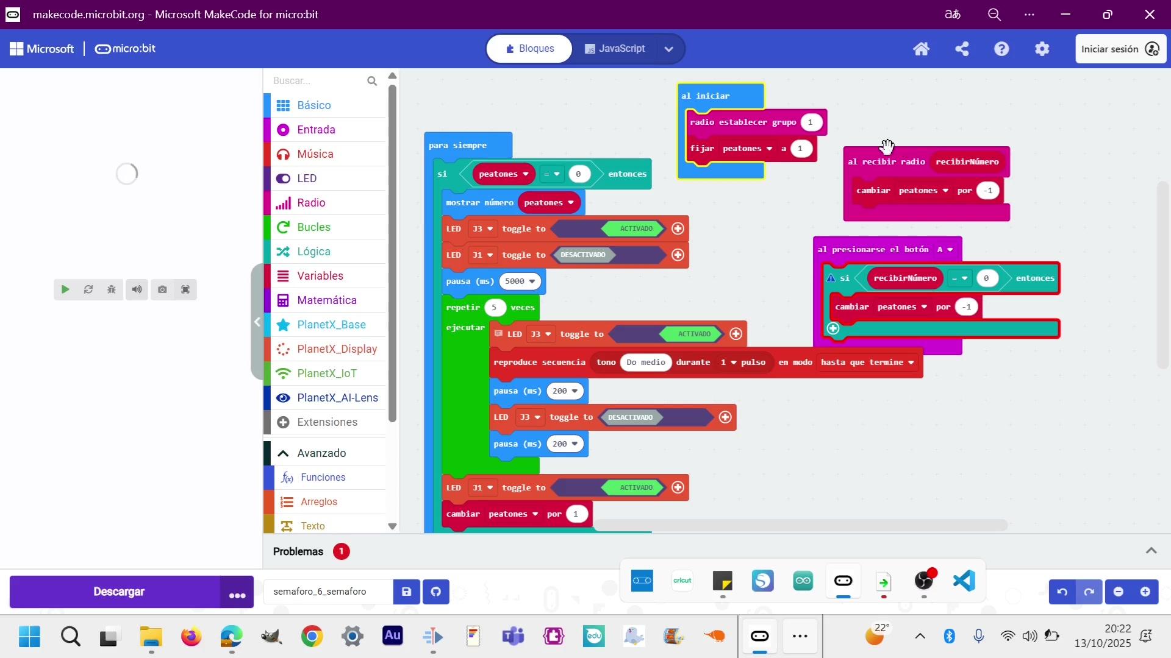Viewport: 1171px width, 658px height.
Task: Open the settings gear menu
Action: pyautogui.click(x=1042, y=49)
